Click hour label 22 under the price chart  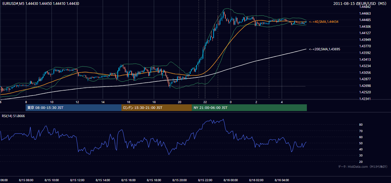[x=205, y=102]
